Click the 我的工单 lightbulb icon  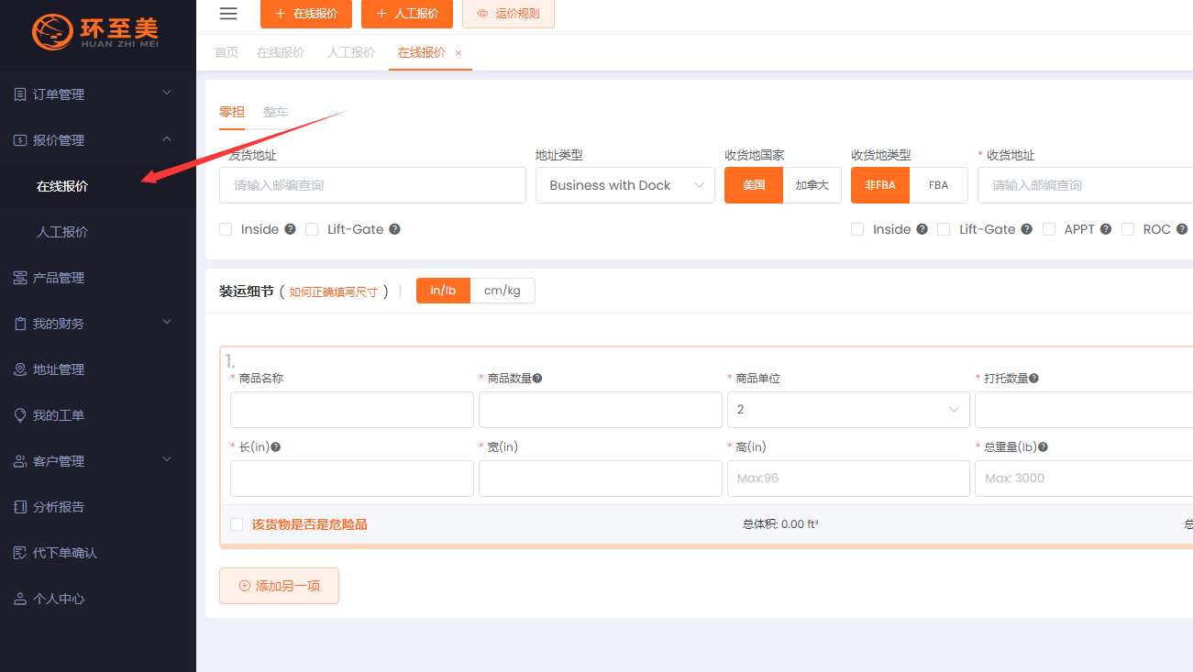pos(20,415)
